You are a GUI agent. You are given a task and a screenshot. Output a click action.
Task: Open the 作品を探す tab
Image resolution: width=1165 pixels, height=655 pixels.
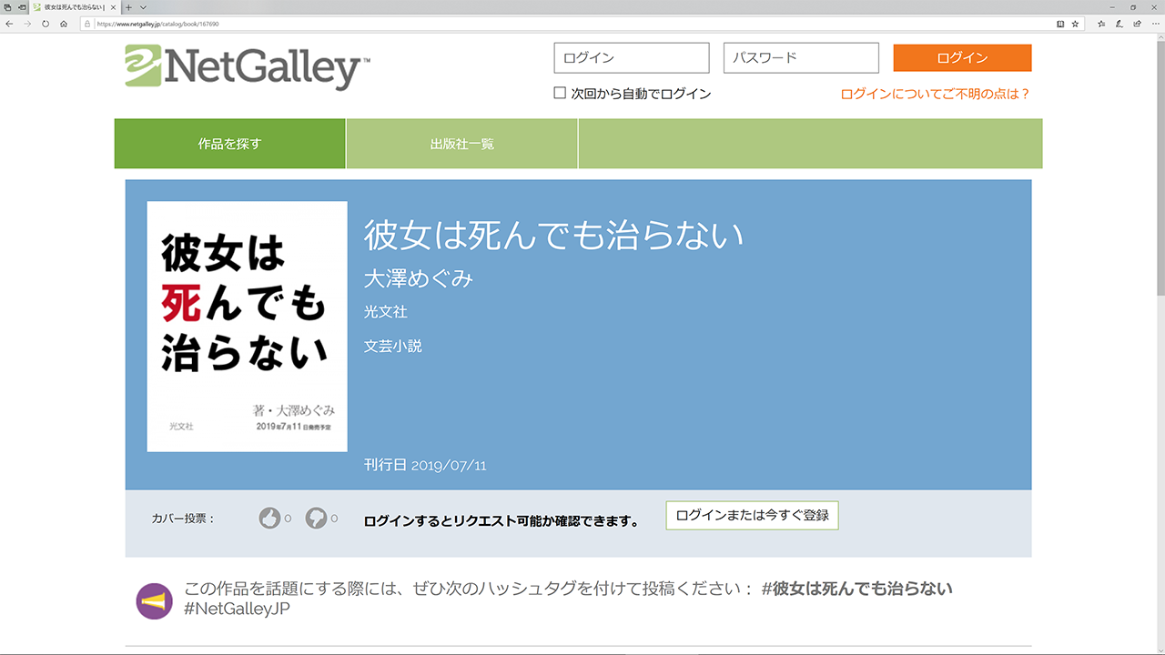pyautogui.click(x=229, y=144)
